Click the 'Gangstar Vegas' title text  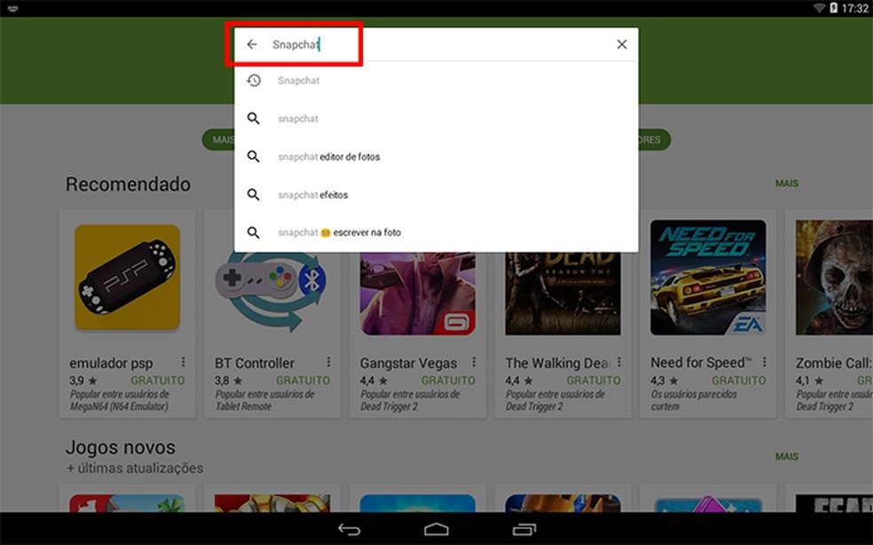(408, 363)
